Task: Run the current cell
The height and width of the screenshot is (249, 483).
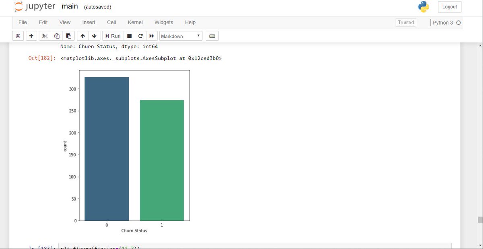Action: 113,36
